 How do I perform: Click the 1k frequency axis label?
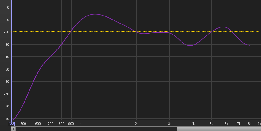tap(80, 124)
